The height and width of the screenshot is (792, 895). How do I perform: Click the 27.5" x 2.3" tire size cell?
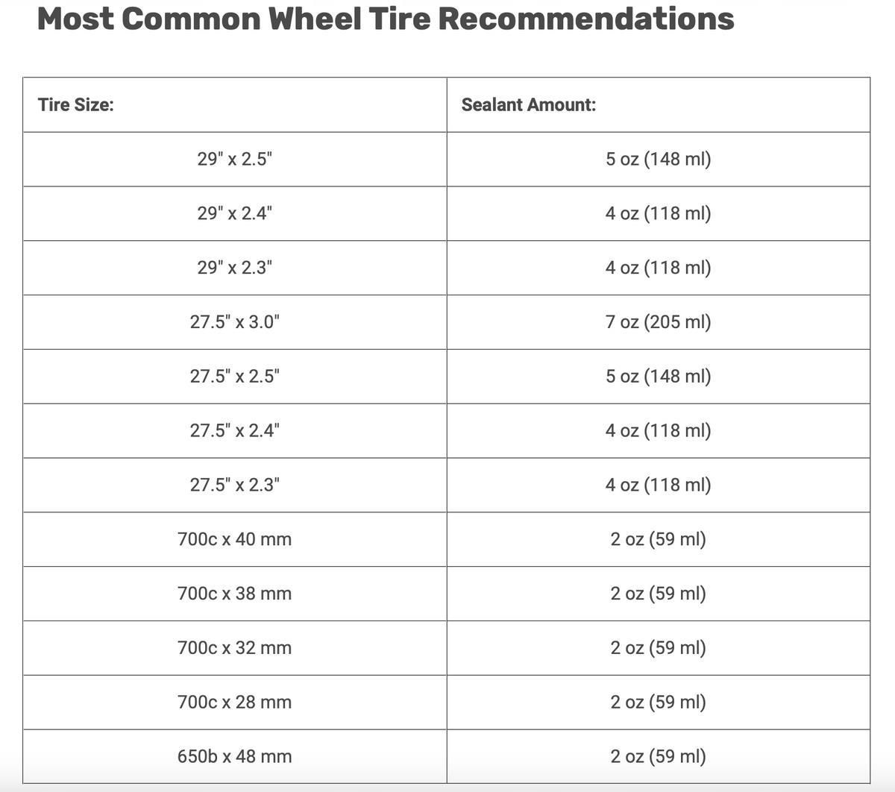click(235, 485)
